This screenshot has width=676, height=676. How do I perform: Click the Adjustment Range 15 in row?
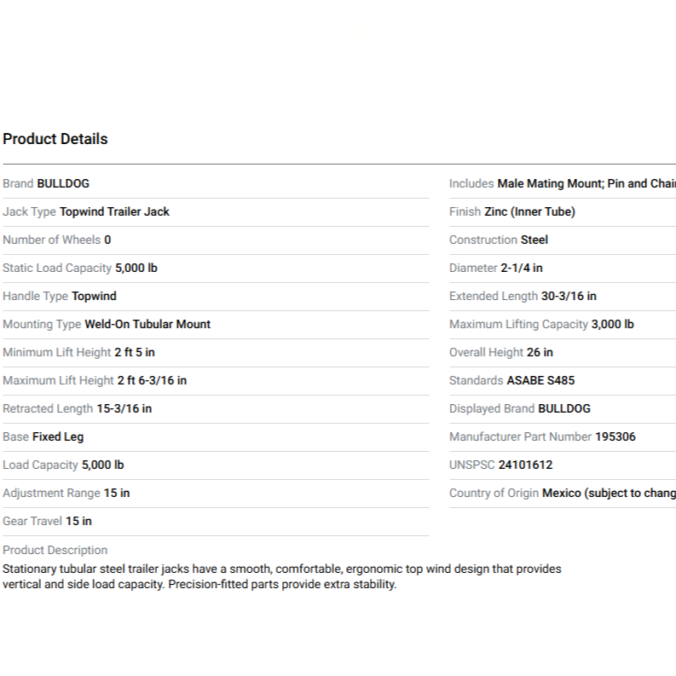click(x=66, y=493)
